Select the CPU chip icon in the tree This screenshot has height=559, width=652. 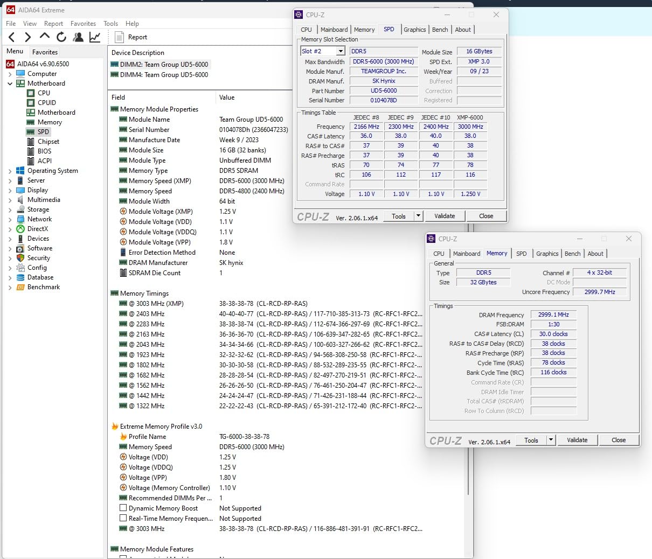point(31,93)
